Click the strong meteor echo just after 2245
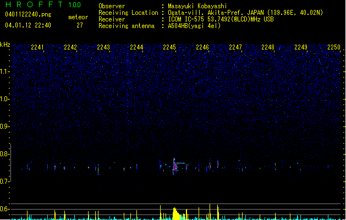 click(175, 167)
